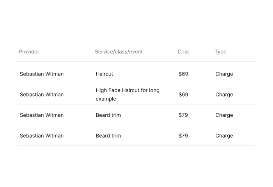Select Sebastian Witman in first Beard trim row
This screenshot has width=273, height=187.
(x=42, y=115)
